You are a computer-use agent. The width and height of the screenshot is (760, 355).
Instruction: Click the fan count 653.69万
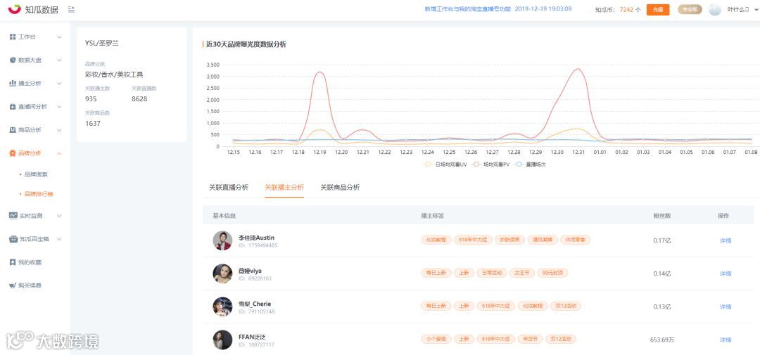point(662,340)
